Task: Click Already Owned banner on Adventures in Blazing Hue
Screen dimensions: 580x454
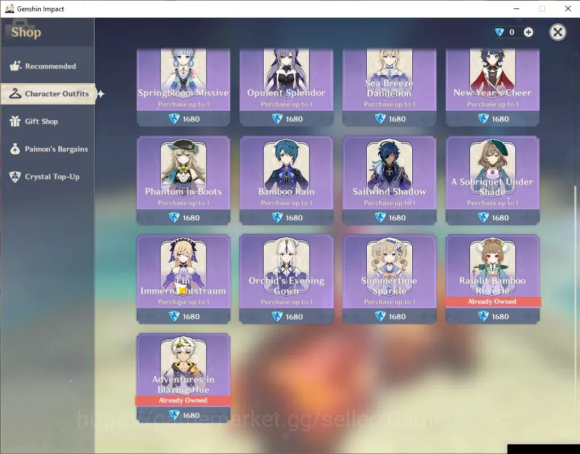Action: tap(183, 400)
